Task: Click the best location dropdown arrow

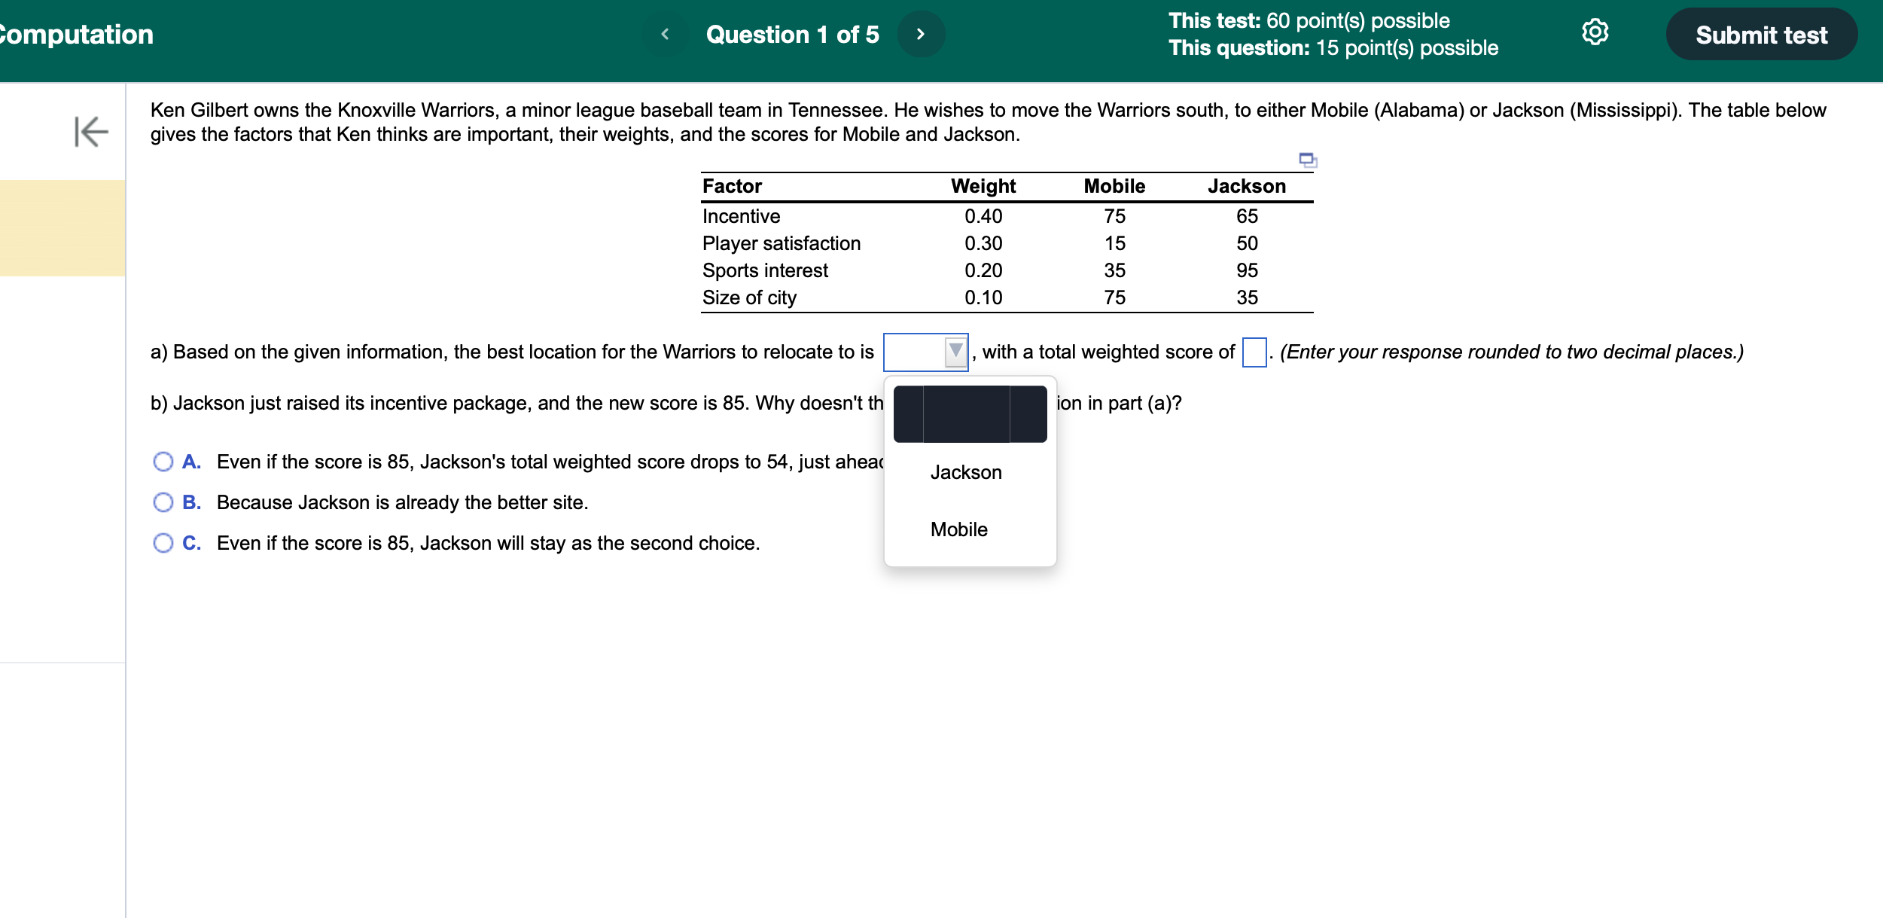Action: click(955, 351)
